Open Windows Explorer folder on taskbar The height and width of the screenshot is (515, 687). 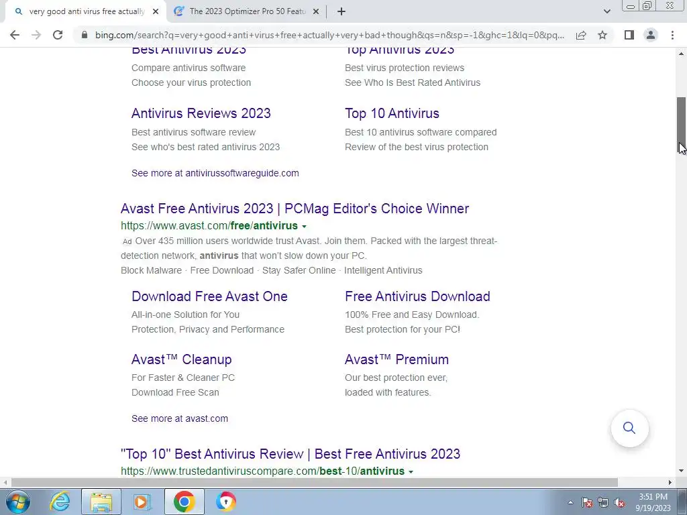click(101, 502)
